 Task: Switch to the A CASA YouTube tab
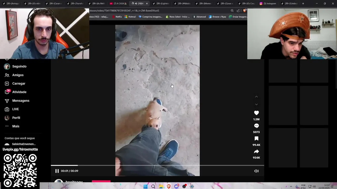pos(118,4)
